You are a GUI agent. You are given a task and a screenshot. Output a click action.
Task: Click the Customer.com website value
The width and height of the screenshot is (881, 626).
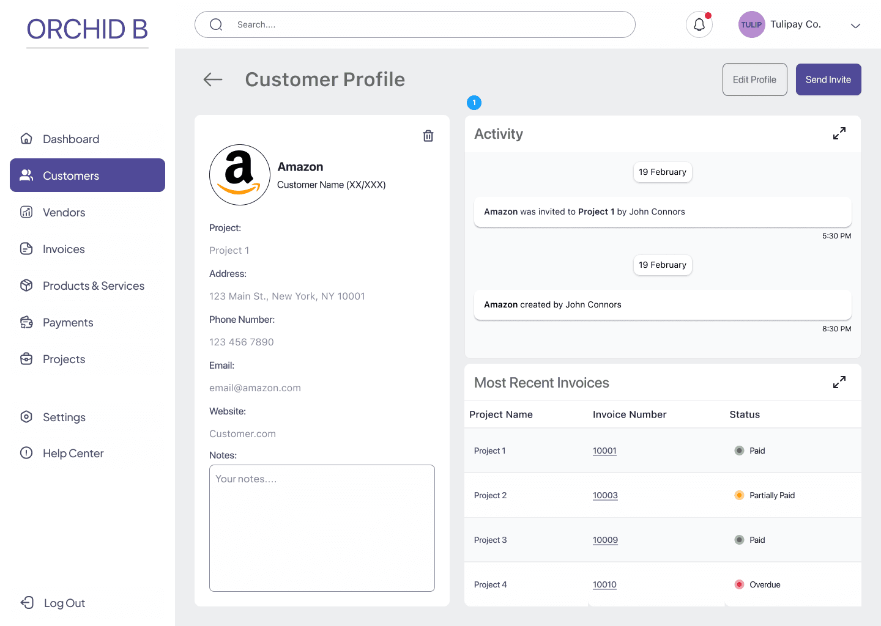click(x=242, y=433)
